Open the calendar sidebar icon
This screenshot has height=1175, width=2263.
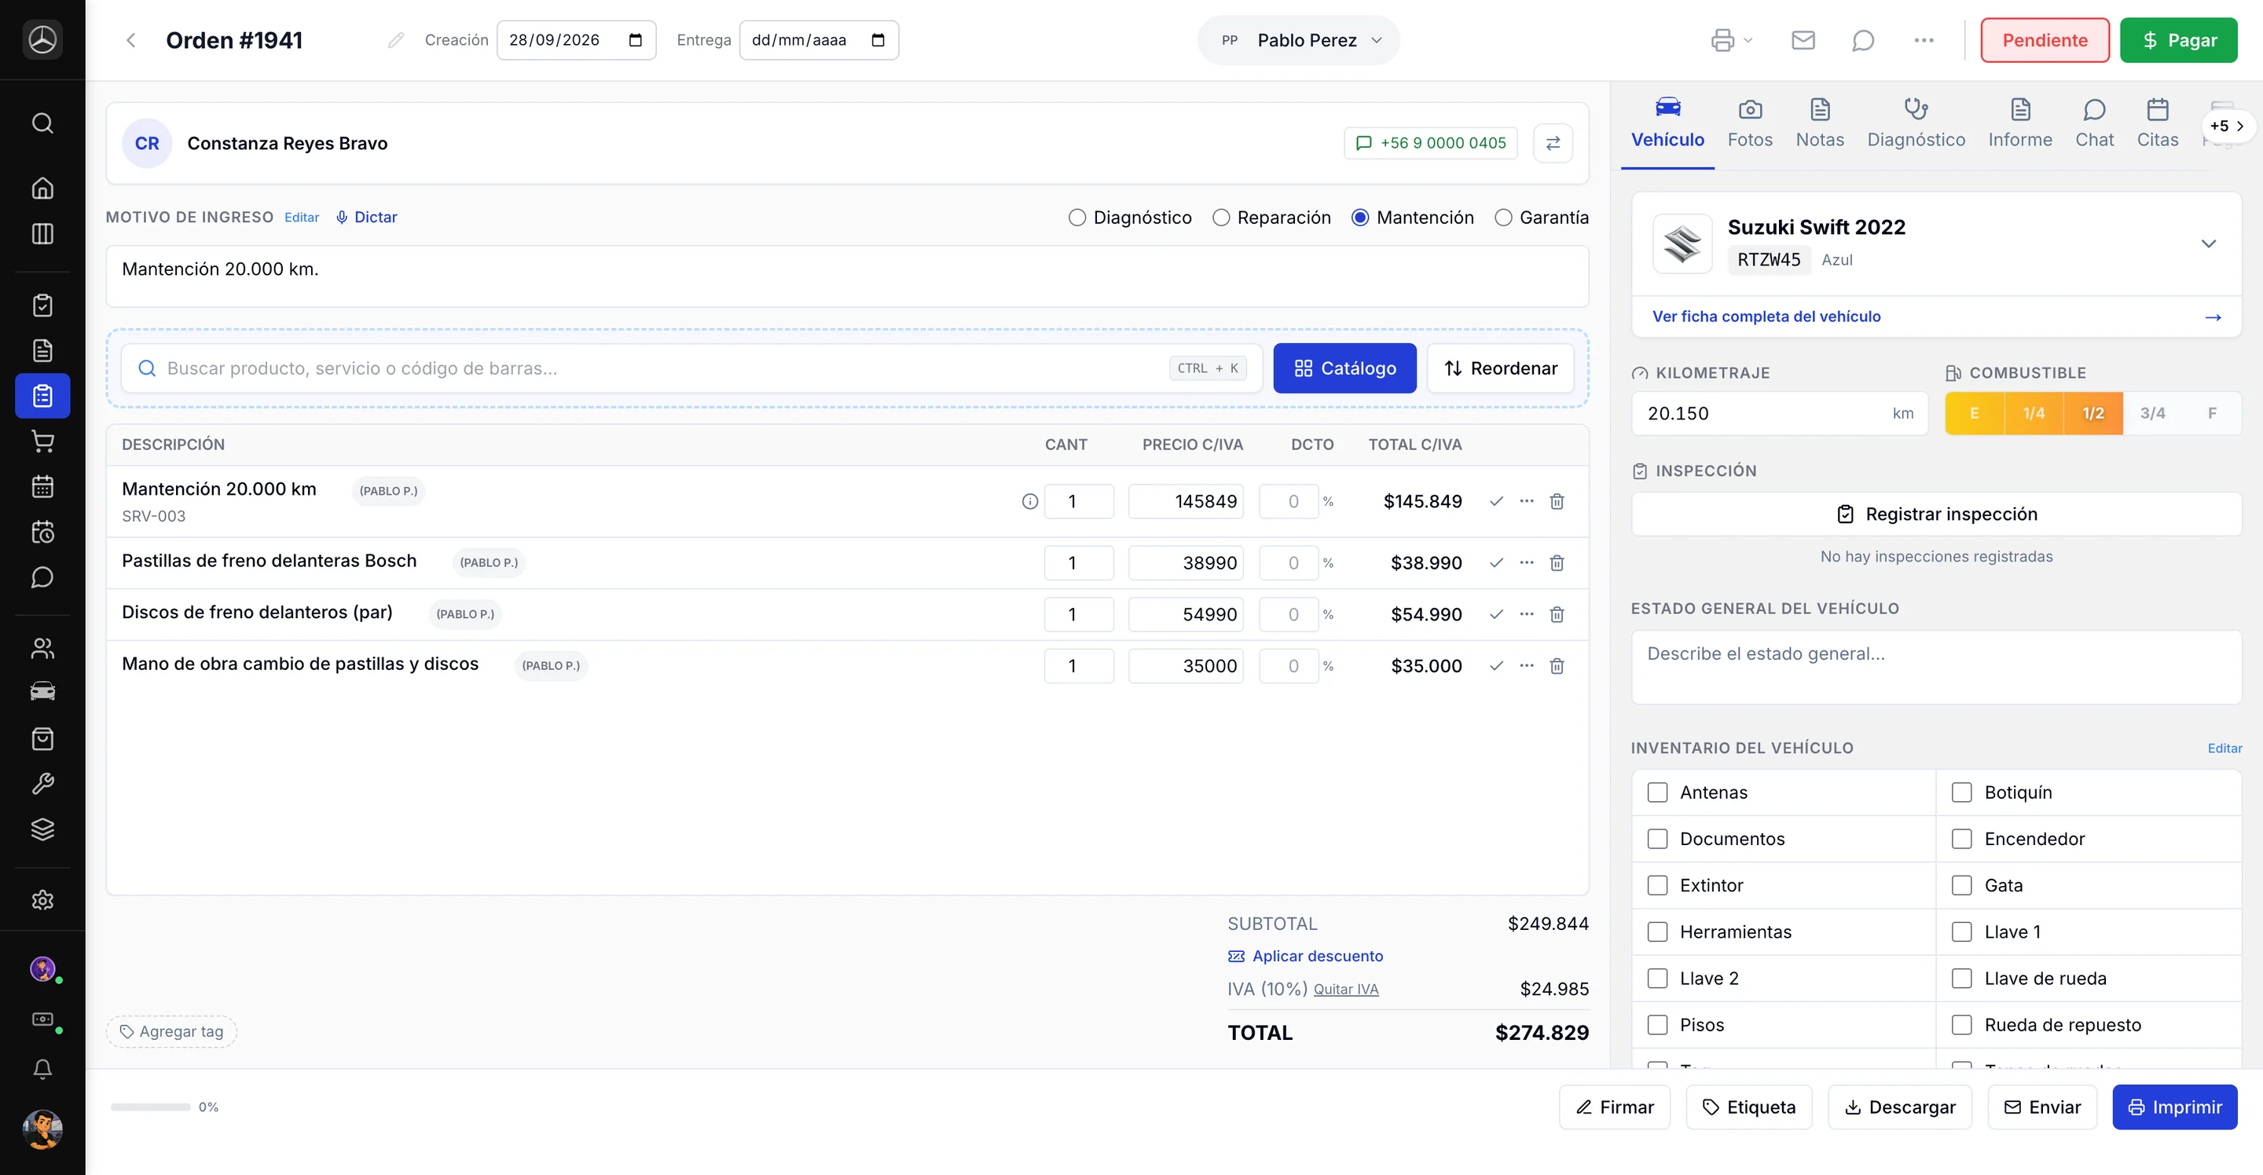click(x=42, y=486)
